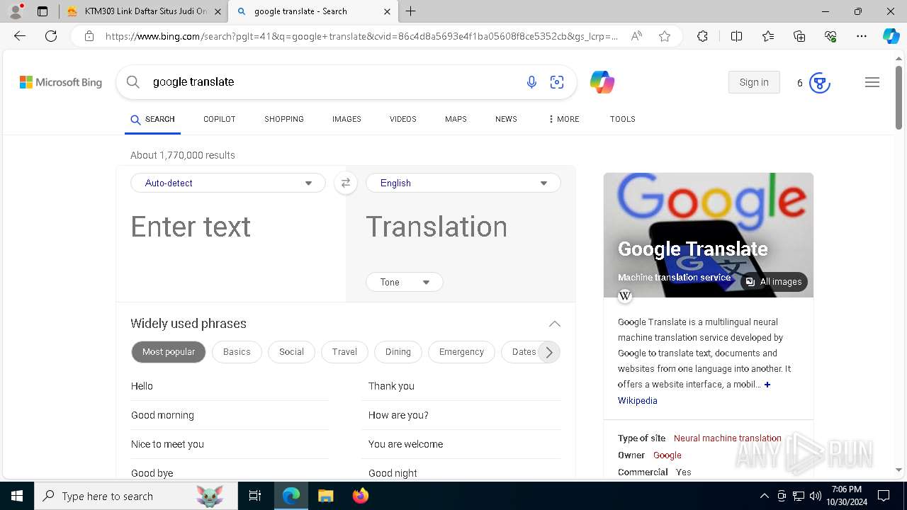Add this page to favorites star

point(665,36)
